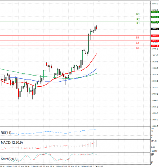Click the S2 support label
Screen dimensions: 159x168
(137, 43)
